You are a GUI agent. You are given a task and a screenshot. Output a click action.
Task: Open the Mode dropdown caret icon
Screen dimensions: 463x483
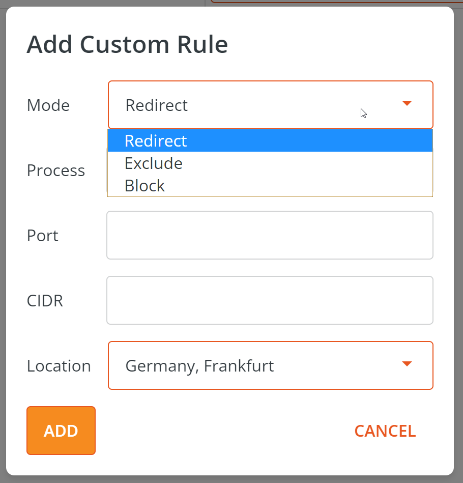point(407,103)
